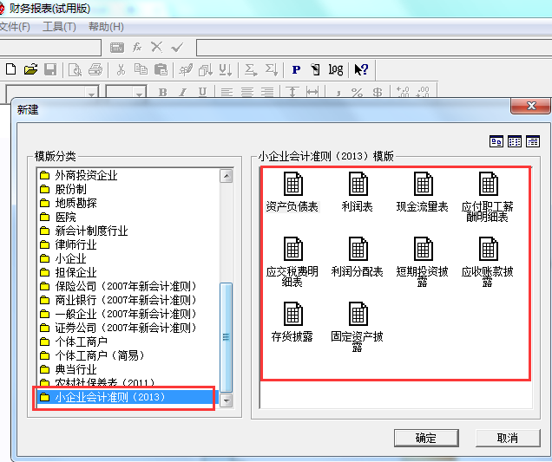Choose the 固定资产披露 template

pos(358,315)
